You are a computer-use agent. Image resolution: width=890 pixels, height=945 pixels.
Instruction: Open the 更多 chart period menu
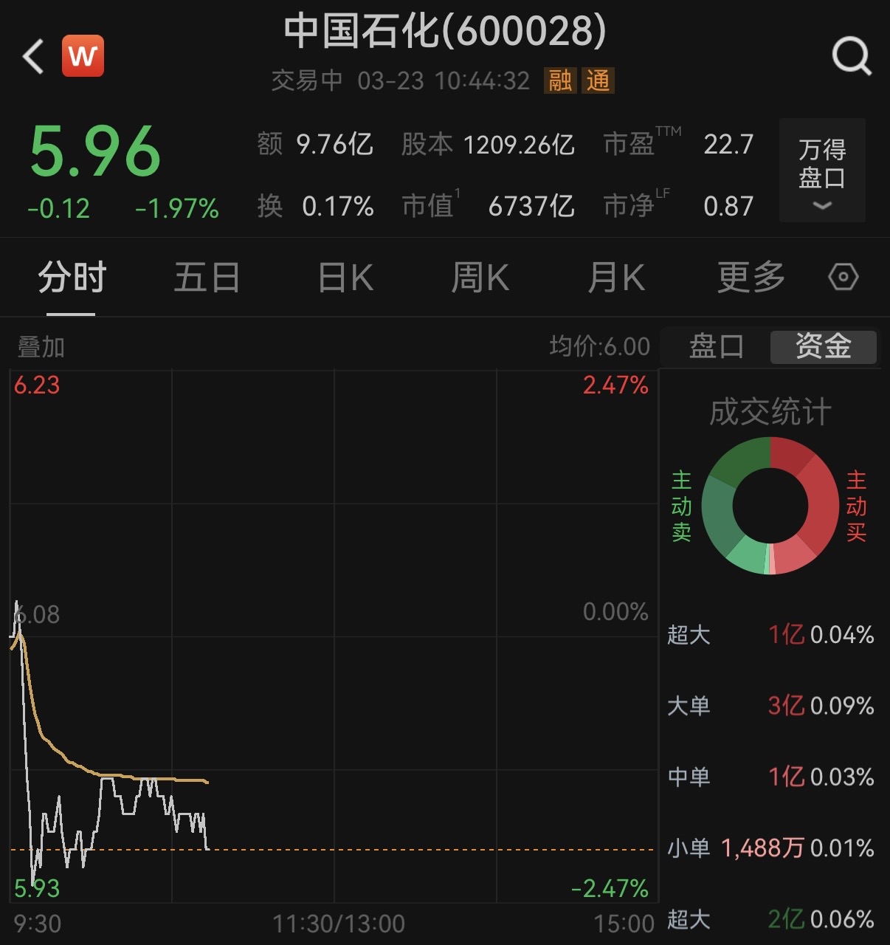point(751,278)
